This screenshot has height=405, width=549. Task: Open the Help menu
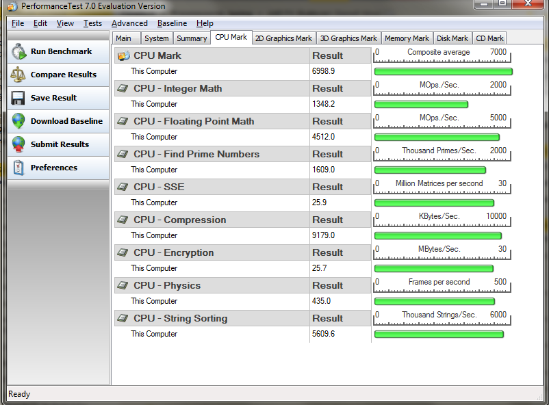click(x=205, y=23)
